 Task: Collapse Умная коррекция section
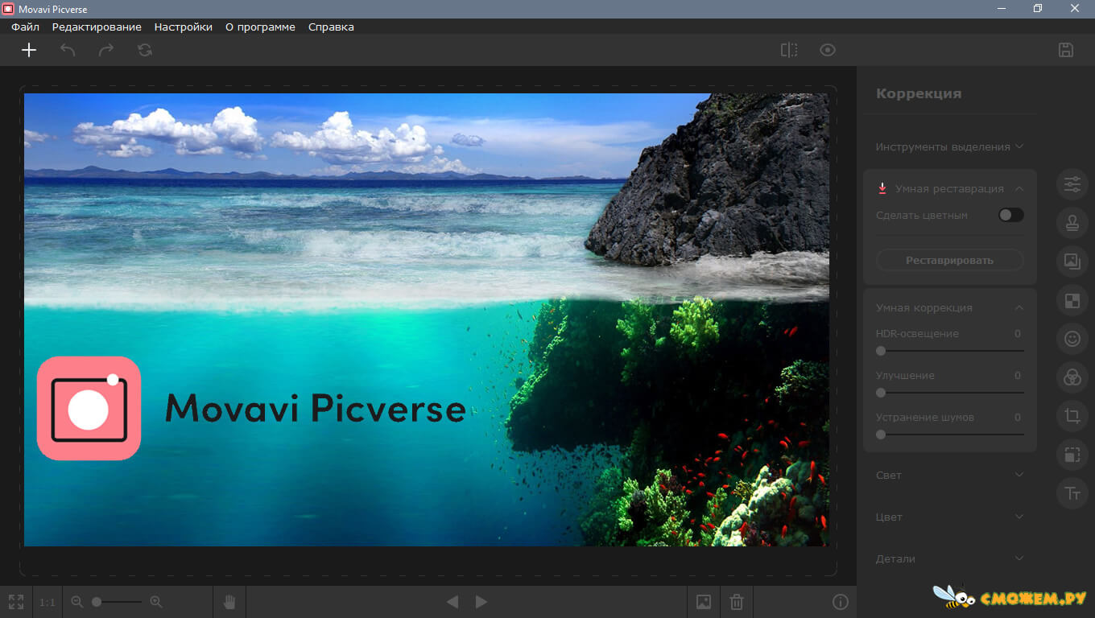[1019, 307]
